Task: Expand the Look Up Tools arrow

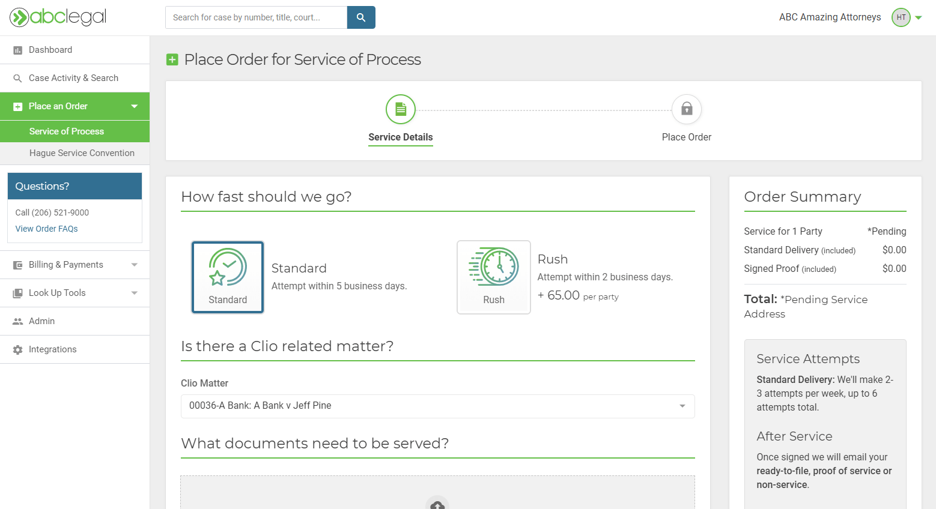Action: (135, 293)
